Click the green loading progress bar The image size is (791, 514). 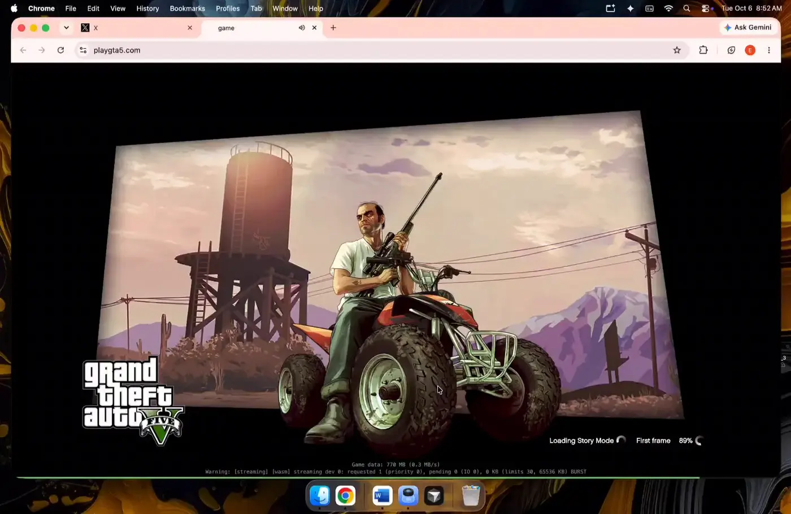point(358,477)
